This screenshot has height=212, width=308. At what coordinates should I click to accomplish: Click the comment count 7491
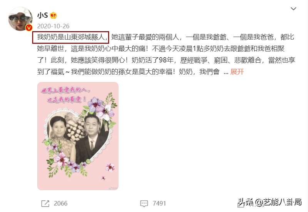[x=159, y=204]
